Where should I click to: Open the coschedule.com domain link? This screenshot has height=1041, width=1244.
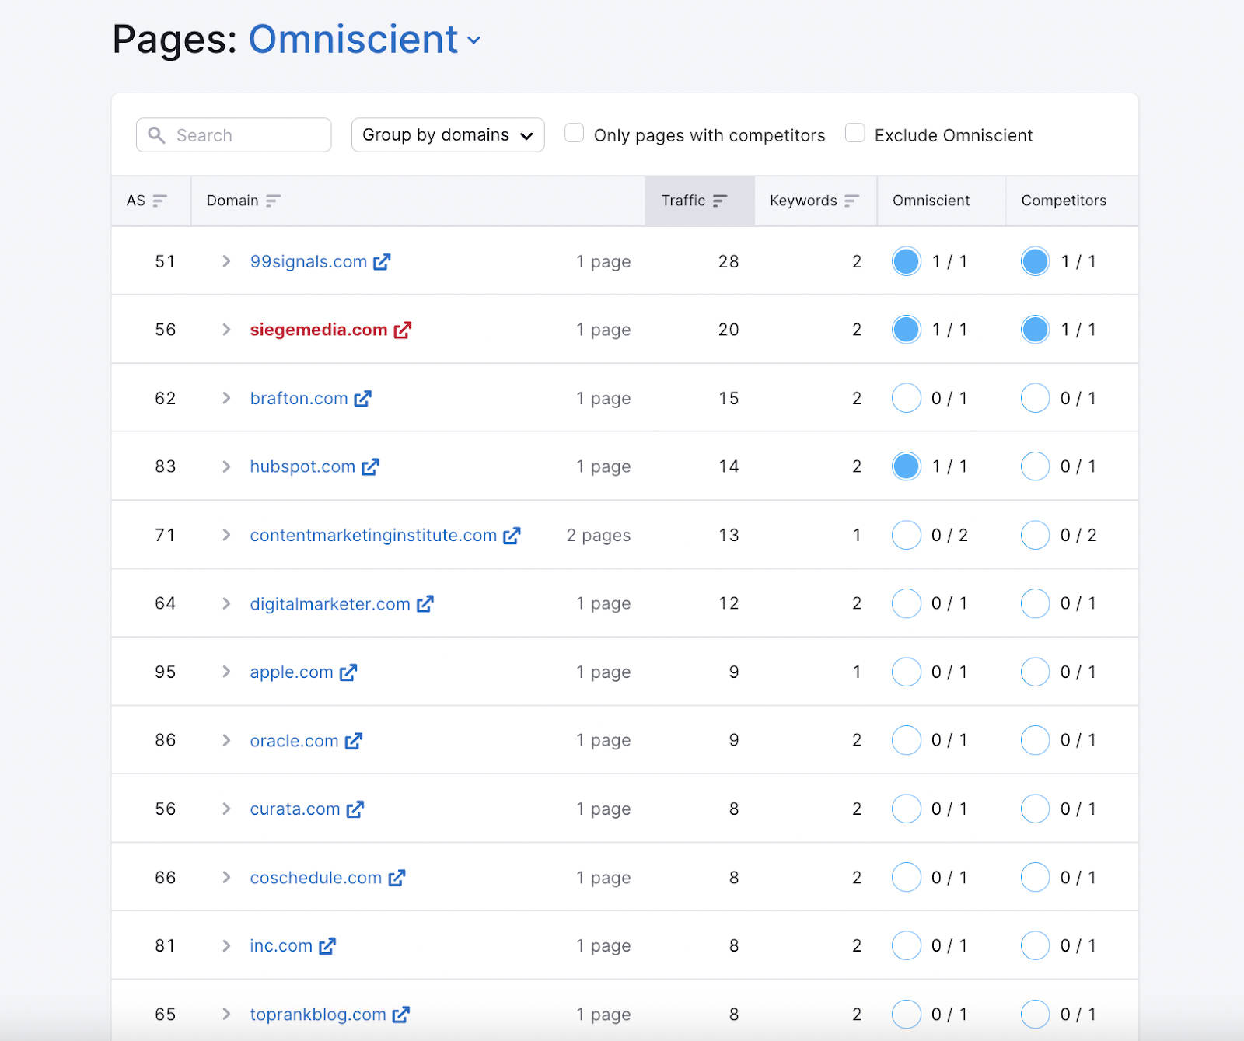coord(316,878)
